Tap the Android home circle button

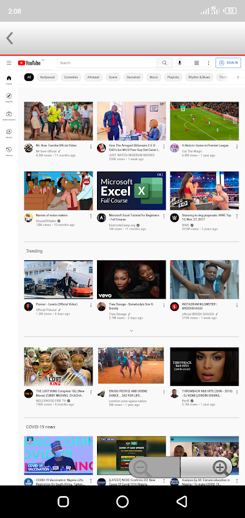[122, 501]
